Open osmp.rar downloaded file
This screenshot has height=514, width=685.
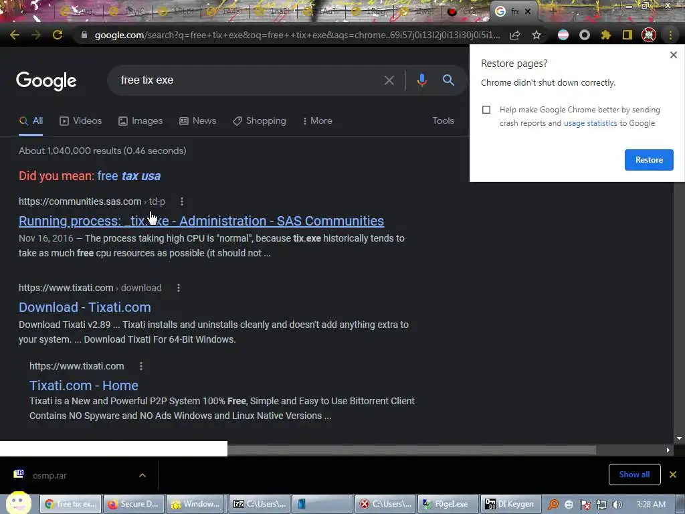click(x=50, y=476)
